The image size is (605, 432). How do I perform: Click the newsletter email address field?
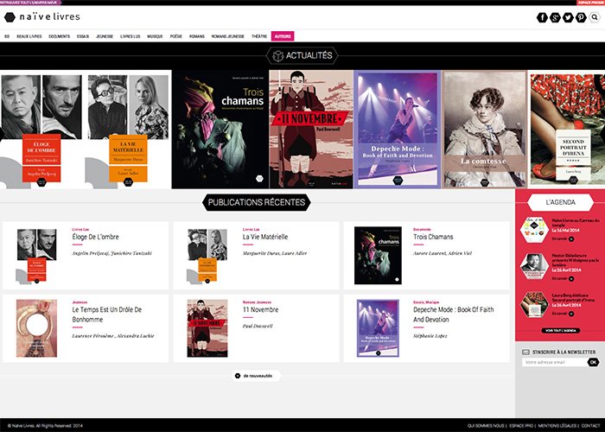(x=555, y=362)
